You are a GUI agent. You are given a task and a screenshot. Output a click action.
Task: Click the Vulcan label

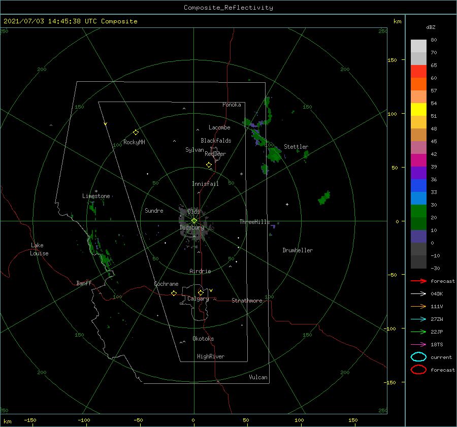[258, 377]
